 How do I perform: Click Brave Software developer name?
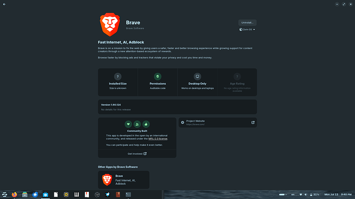click(135, 28)
